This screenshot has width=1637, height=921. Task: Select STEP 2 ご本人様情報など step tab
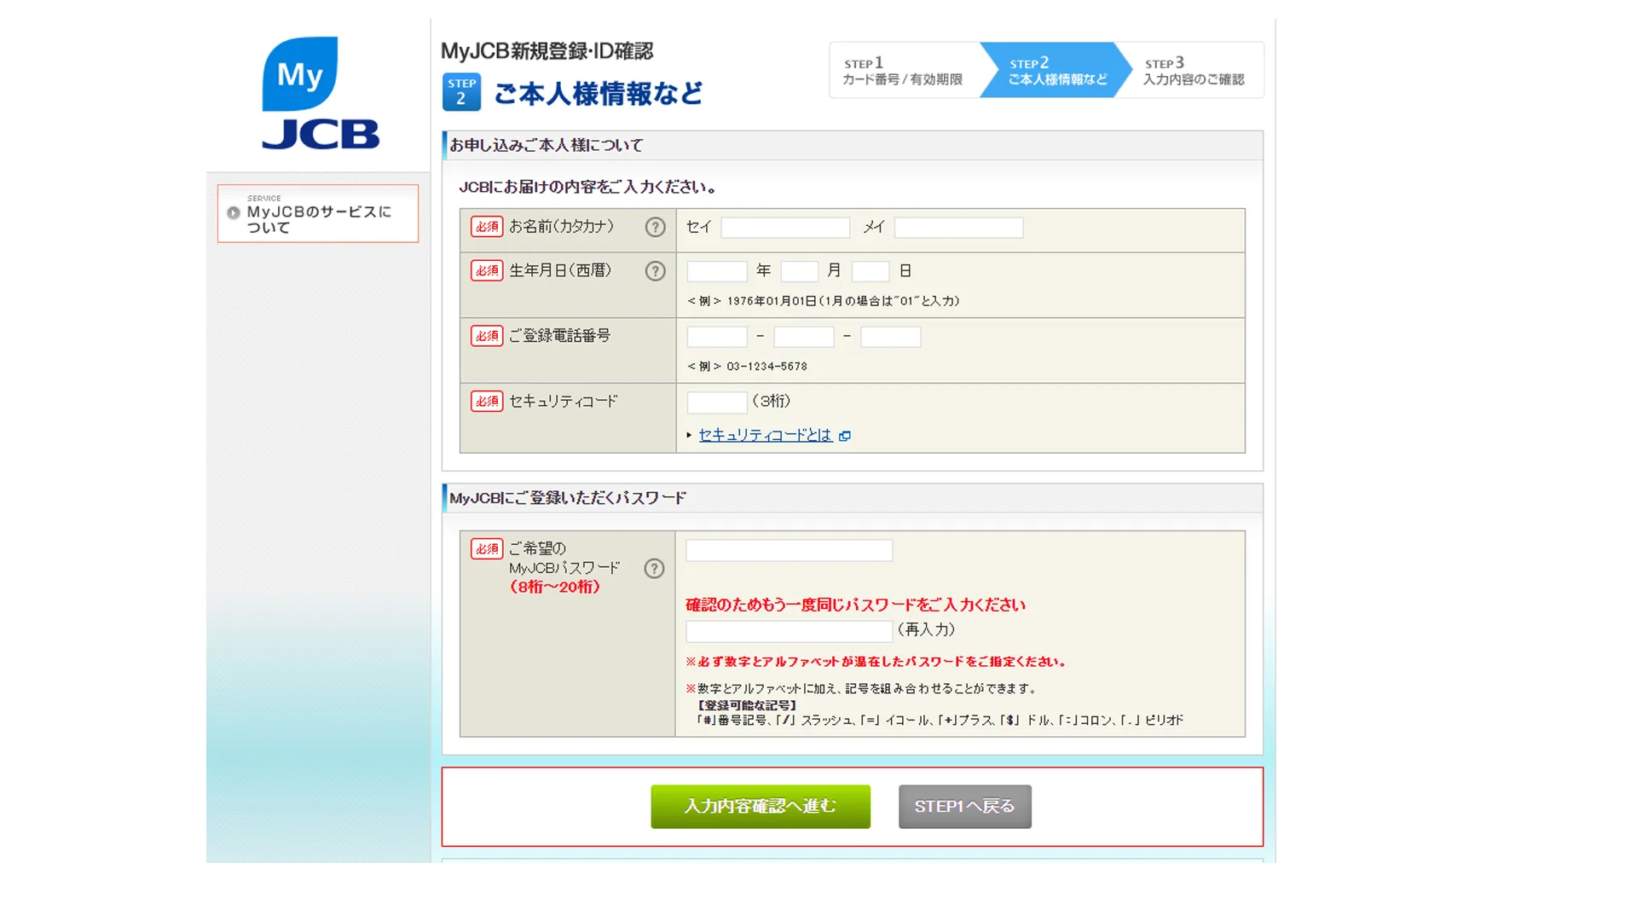1057,71
